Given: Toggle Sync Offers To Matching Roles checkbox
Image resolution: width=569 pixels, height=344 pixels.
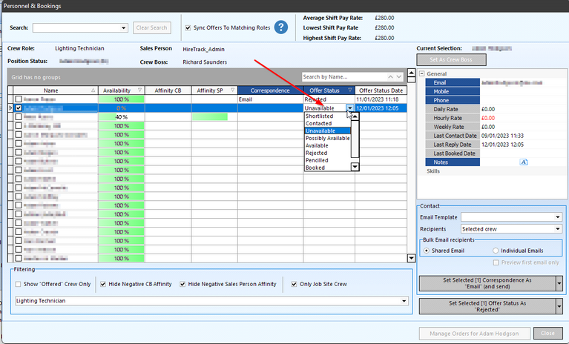Looking at the screenshot, I should click(188, 27).
